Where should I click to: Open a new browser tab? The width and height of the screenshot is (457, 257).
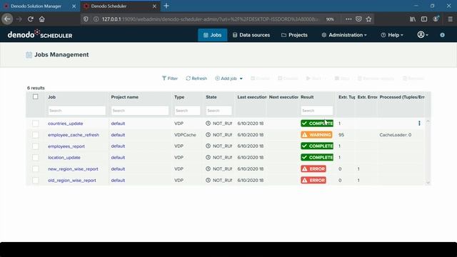tap(166, 6)
